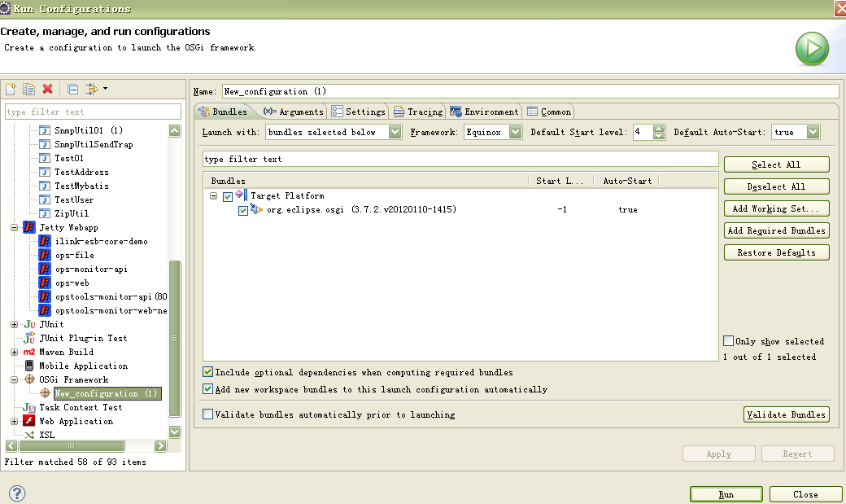Screen dimensions: 846x504
Task: Click Add Working Set button
Action: 776,208
